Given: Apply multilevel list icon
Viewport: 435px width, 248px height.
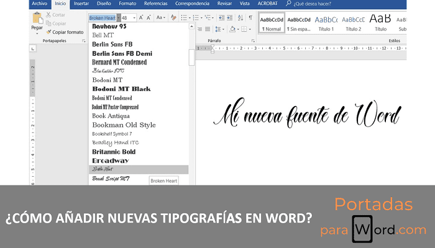Looking at the screenshot, I should click(x=208, y=18).
